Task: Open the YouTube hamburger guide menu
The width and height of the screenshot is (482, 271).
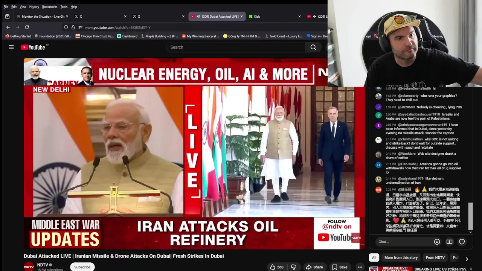Action: click(11, 47)
